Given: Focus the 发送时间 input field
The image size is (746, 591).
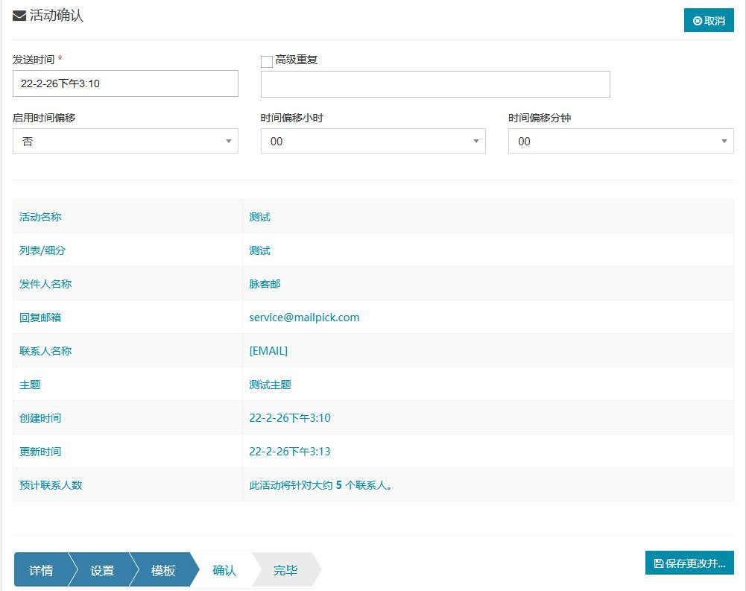Looking at the screenshot, I should (125, 83).
